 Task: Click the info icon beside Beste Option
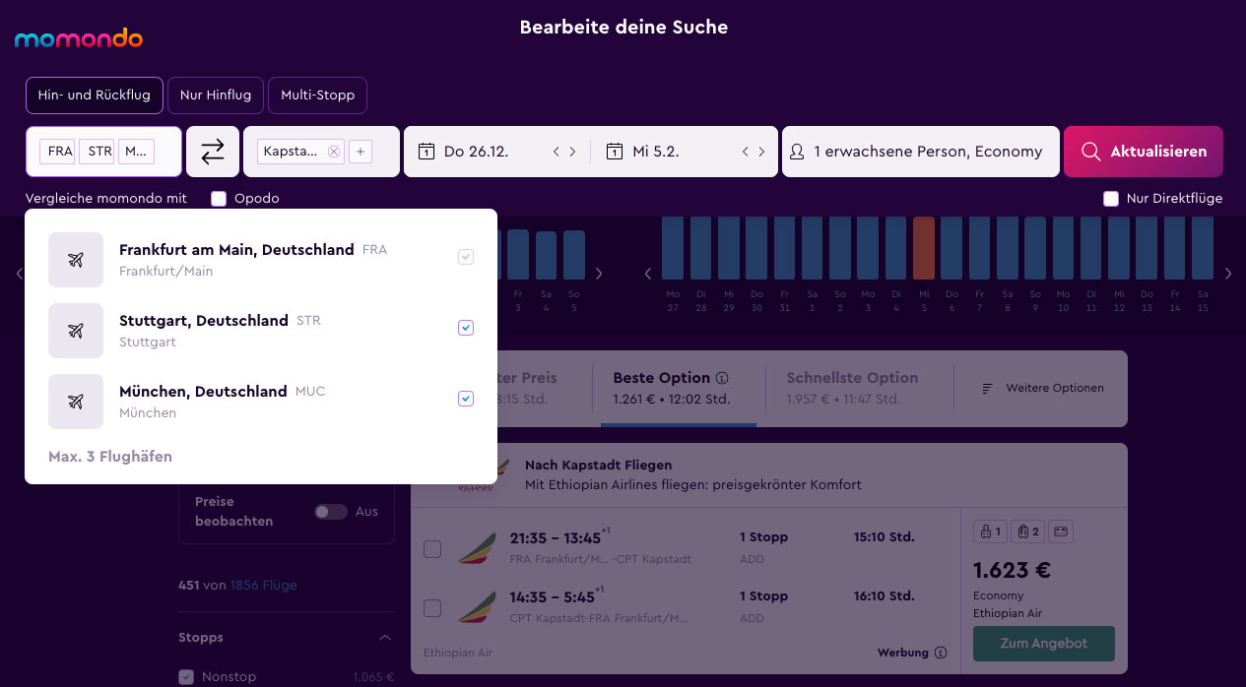722,378
